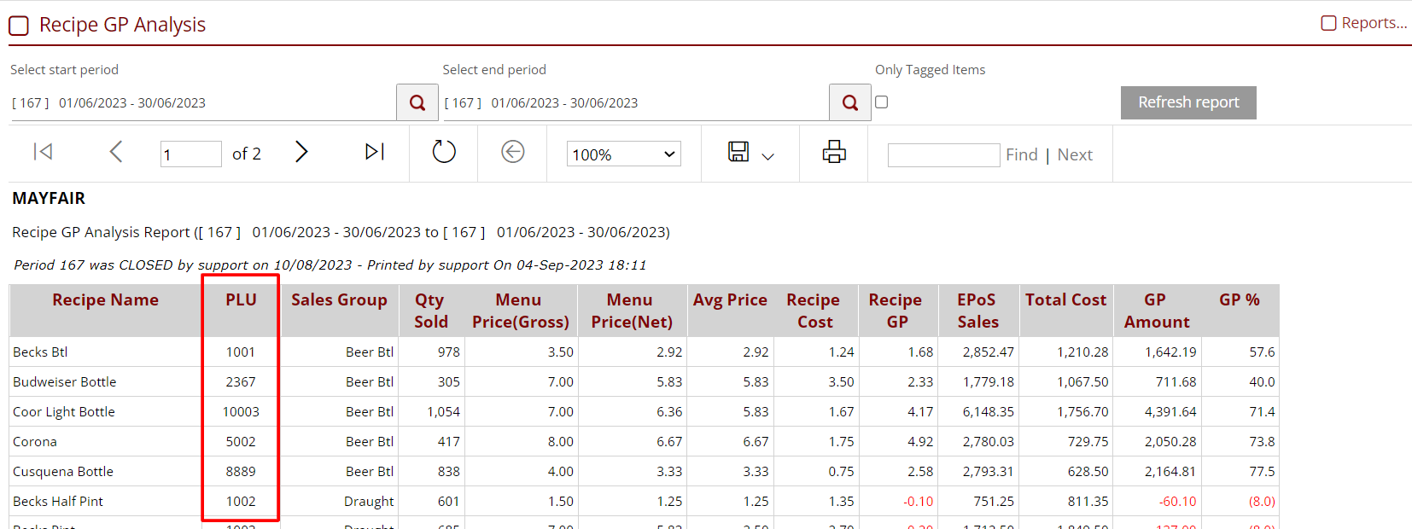Click into the current page number field

click(190, 154)
